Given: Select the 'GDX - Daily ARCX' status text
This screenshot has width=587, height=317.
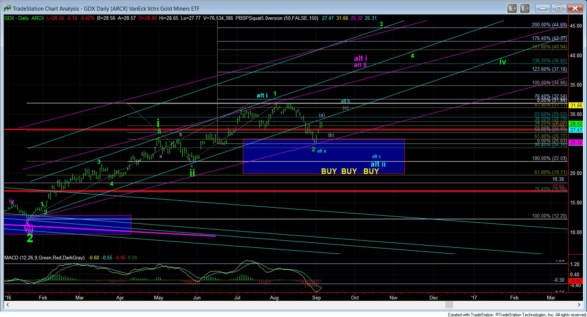Looking at the screenshot, I should click(24, 18).
